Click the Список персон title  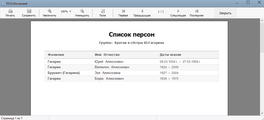(131, 35)
